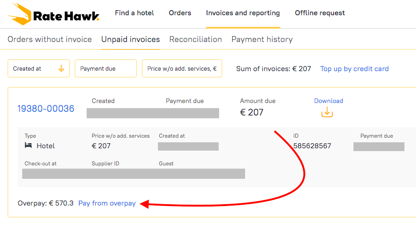The width and height of the screenshot is (416, 231).
Task: Click the orange download arrow icon
Action: [327, 112]
